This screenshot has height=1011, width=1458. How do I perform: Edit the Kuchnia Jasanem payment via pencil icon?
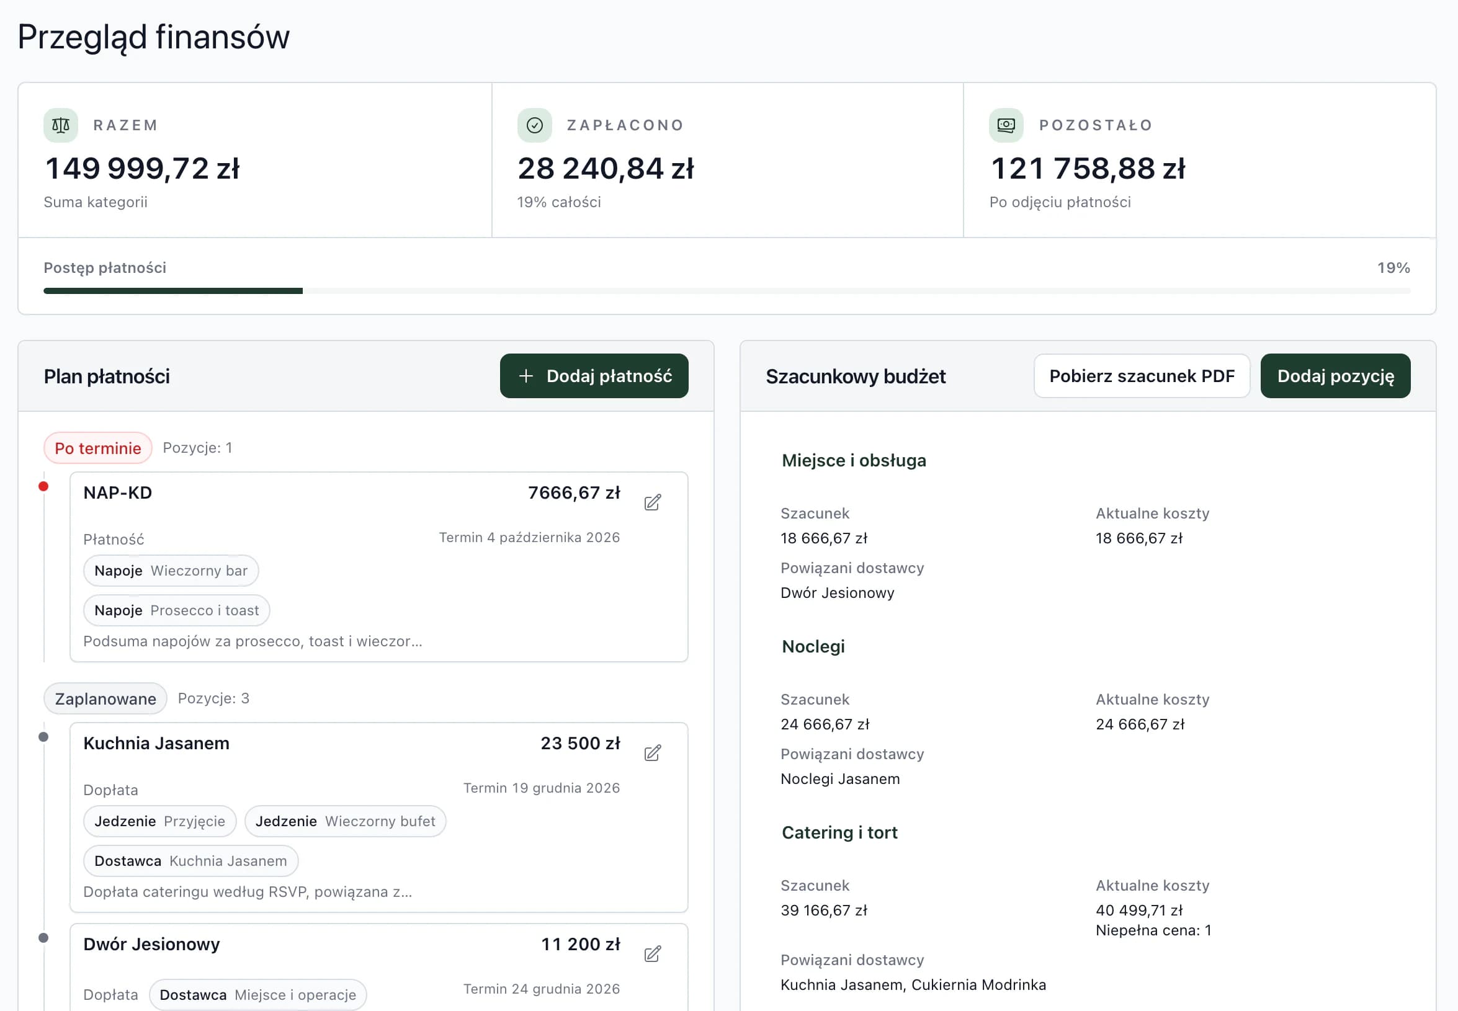(652, 753)
